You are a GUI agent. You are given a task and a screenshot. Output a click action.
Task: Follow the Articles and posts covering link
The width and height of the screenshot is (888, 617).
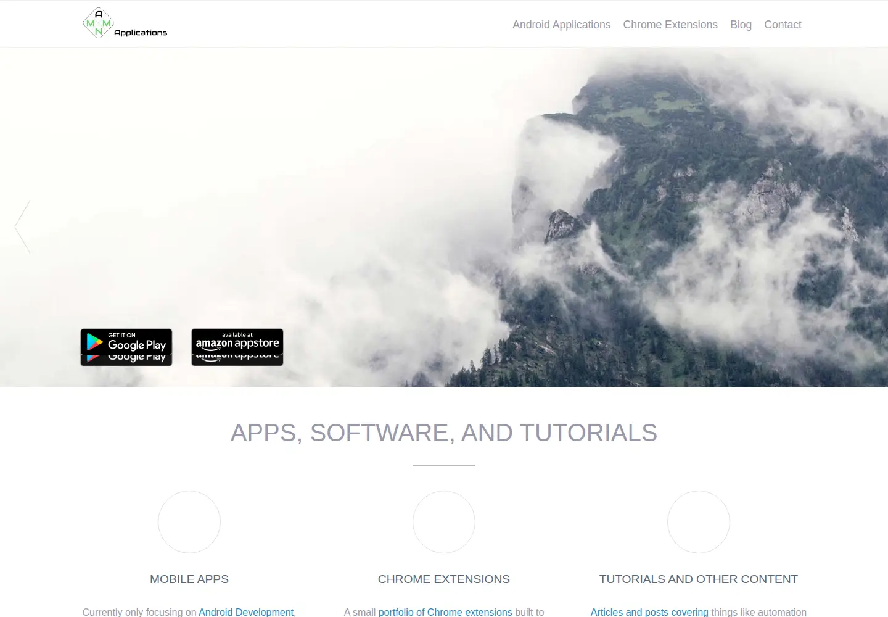649,611
